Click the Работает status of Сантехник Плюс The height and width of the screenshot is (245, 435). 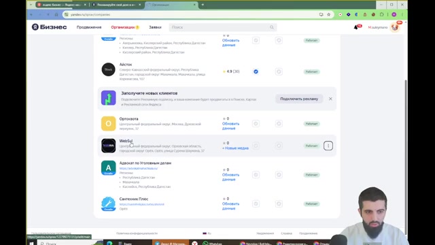click(311, 204)
